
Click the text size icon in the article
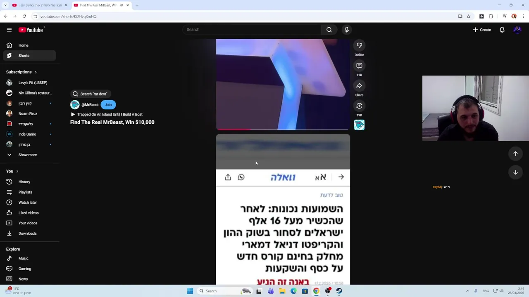[321, 177]
